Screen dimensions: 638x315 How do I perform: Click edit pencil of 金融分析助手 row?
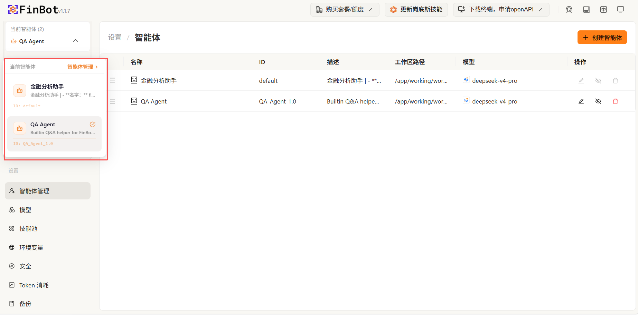[x=581, y=81]
